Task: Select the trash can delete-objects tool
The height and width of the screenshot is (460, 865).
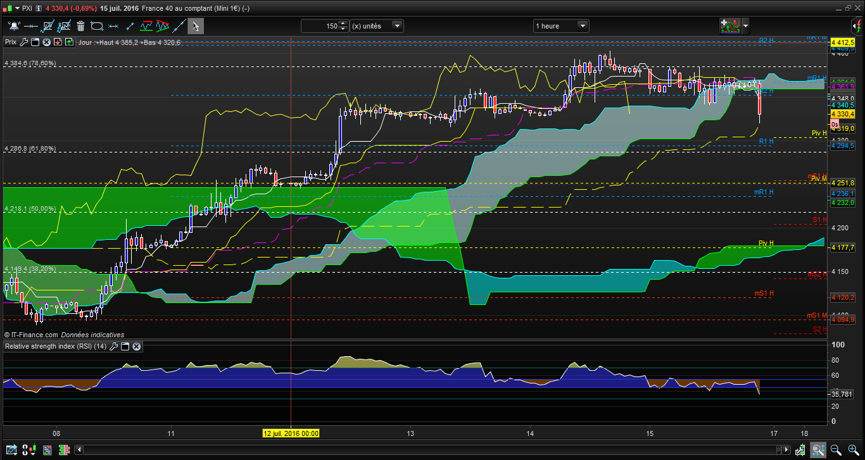Action: pyautogui.click(x=80, y=26)
